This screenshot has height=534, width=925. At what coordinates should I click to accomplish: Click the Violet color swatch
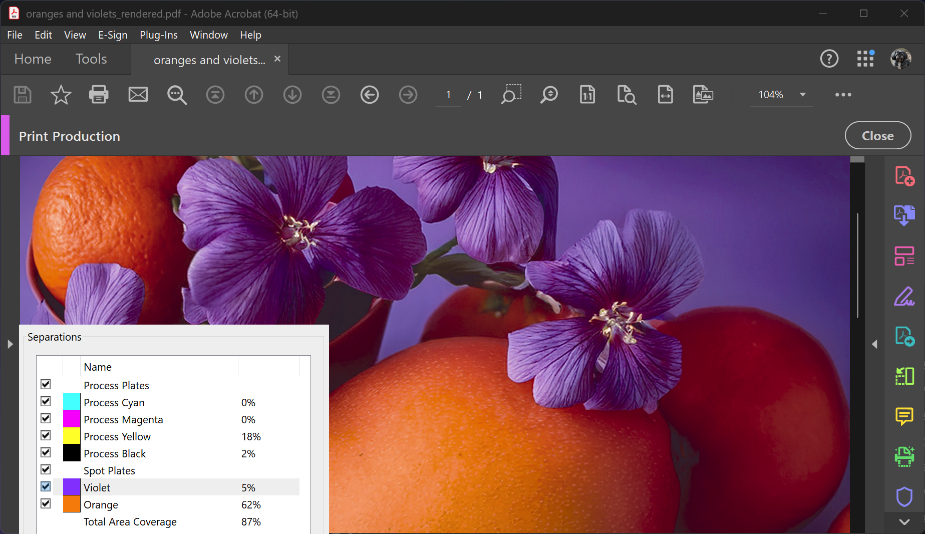[x=72, y=487]
